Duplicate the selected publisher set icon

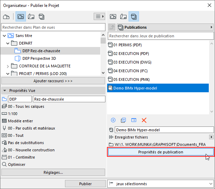coord(123,120)
